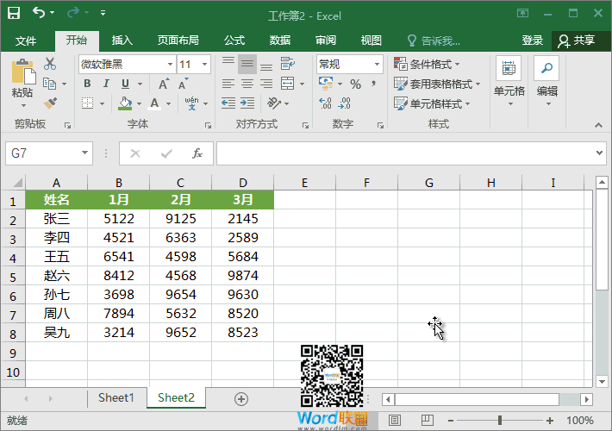
Task: Open the font size dropdown showing 11
Action: point(204,64)
